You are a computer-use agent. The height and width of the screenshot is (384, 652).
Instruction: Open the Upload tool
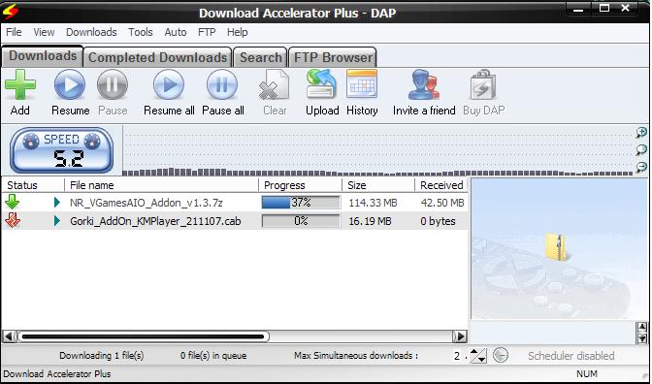322,84
